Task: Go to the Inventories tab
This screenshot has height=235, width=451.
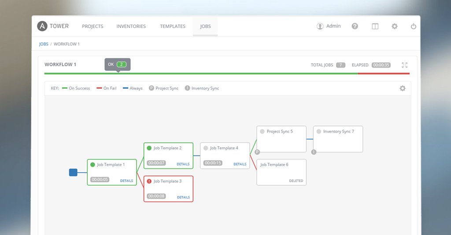Action: click(131, 26)
